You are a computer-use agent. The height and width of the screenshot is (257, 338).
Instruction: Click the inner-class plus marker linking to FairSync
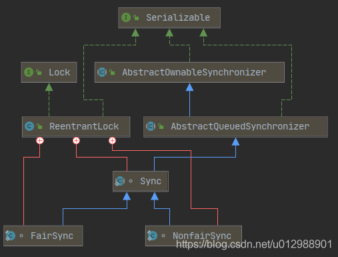[40, 141]
